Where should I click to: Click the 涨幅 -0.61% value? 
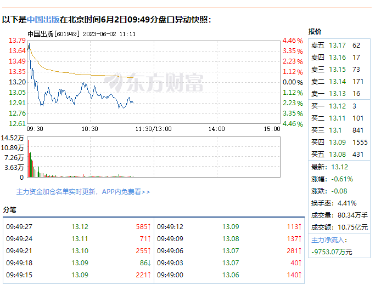click(x=342, y=179)
